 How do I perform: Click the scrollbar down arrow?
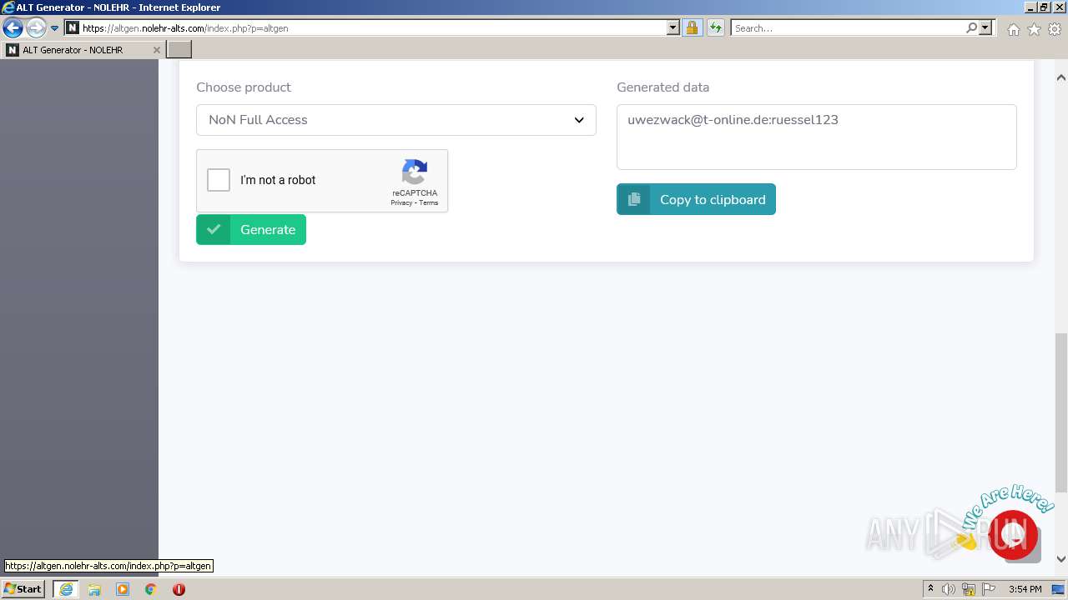[1061, 559]
